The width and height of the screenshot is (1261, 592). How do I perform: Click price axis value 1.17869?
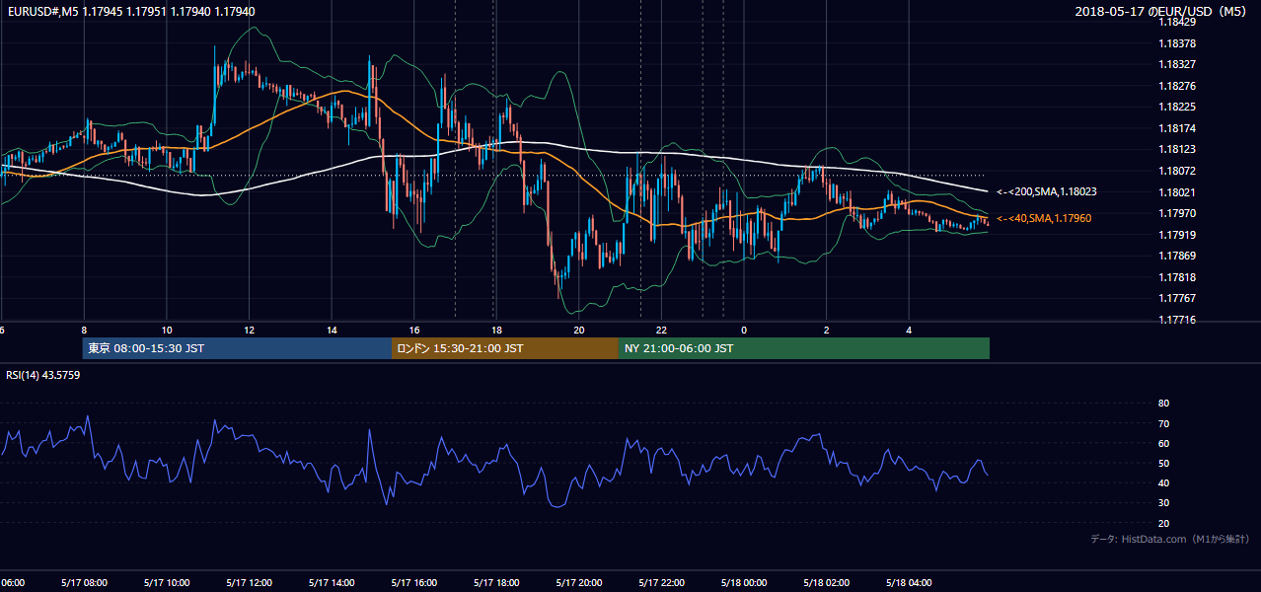1178,256
